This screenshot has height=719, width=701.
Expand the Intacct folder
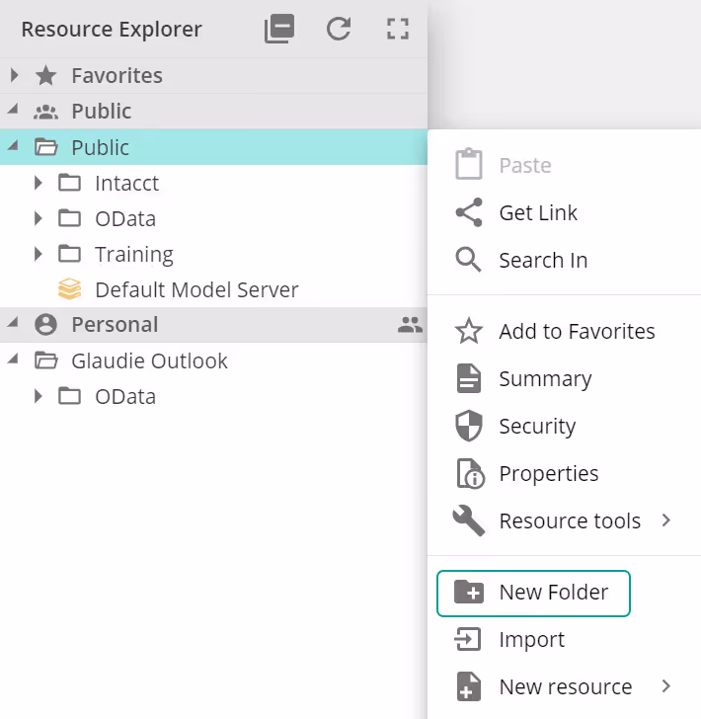coord(39,183)
